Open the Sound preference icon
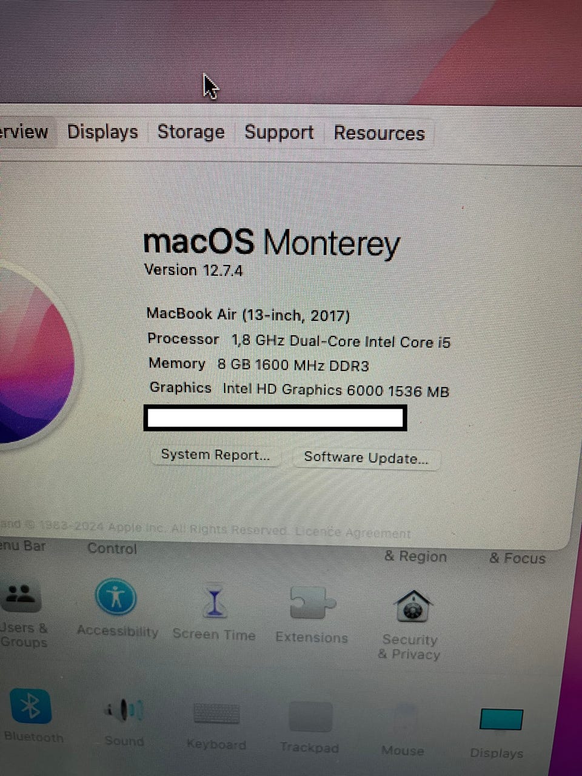The image size is (582, 776). coord(124,710)
